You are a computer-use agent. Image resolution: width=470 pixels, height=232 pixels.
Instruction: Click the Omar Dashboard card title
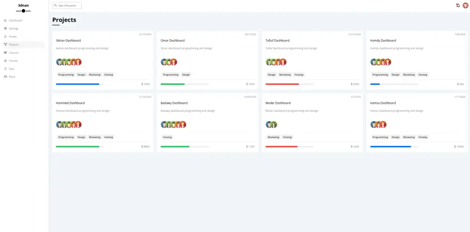click(x=172, y=40)
